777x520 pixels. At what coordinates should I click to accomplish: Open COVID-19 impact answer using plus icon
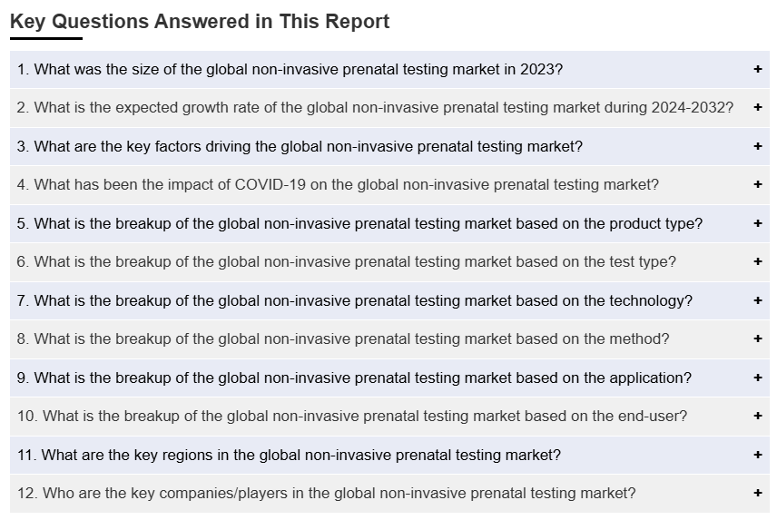[x=757, y=185]
